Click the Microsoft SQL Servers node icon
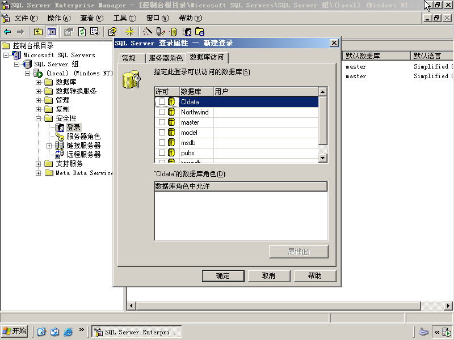Screen dimensions: 454x340 [16, 55]
